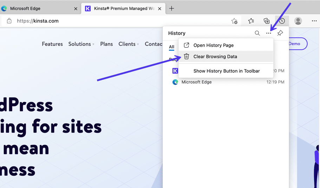Screen dimensions: 320x188
Task: Open the Features nav link
Action: coord(52,44)
